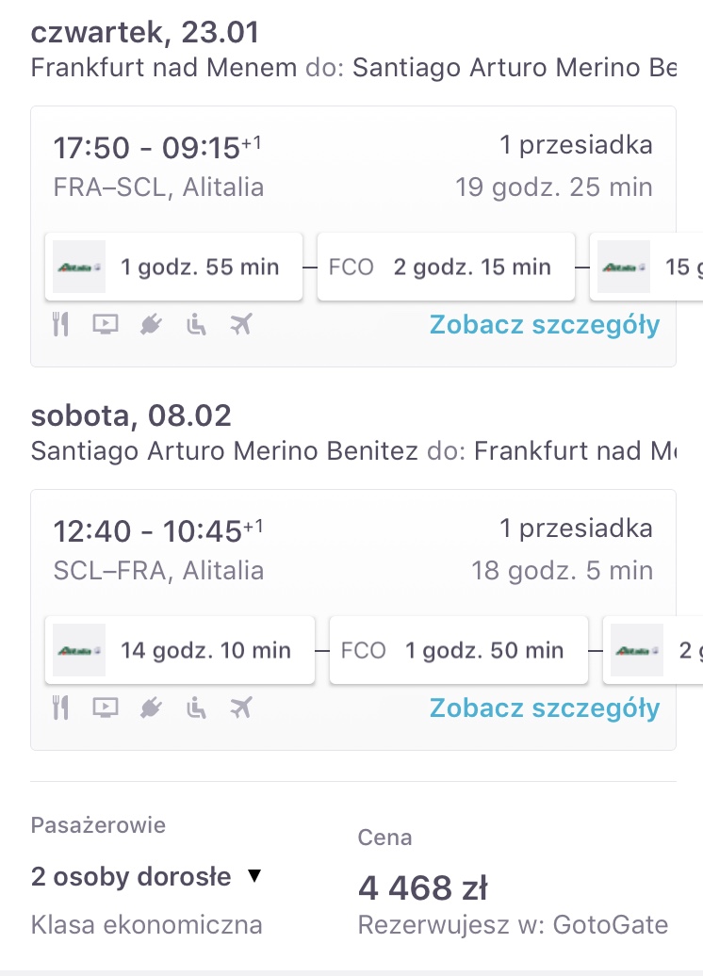Viewport: 703px width, 976px height.
Task: Tap the meal icon on outbound flight
Action: point(60,324)
